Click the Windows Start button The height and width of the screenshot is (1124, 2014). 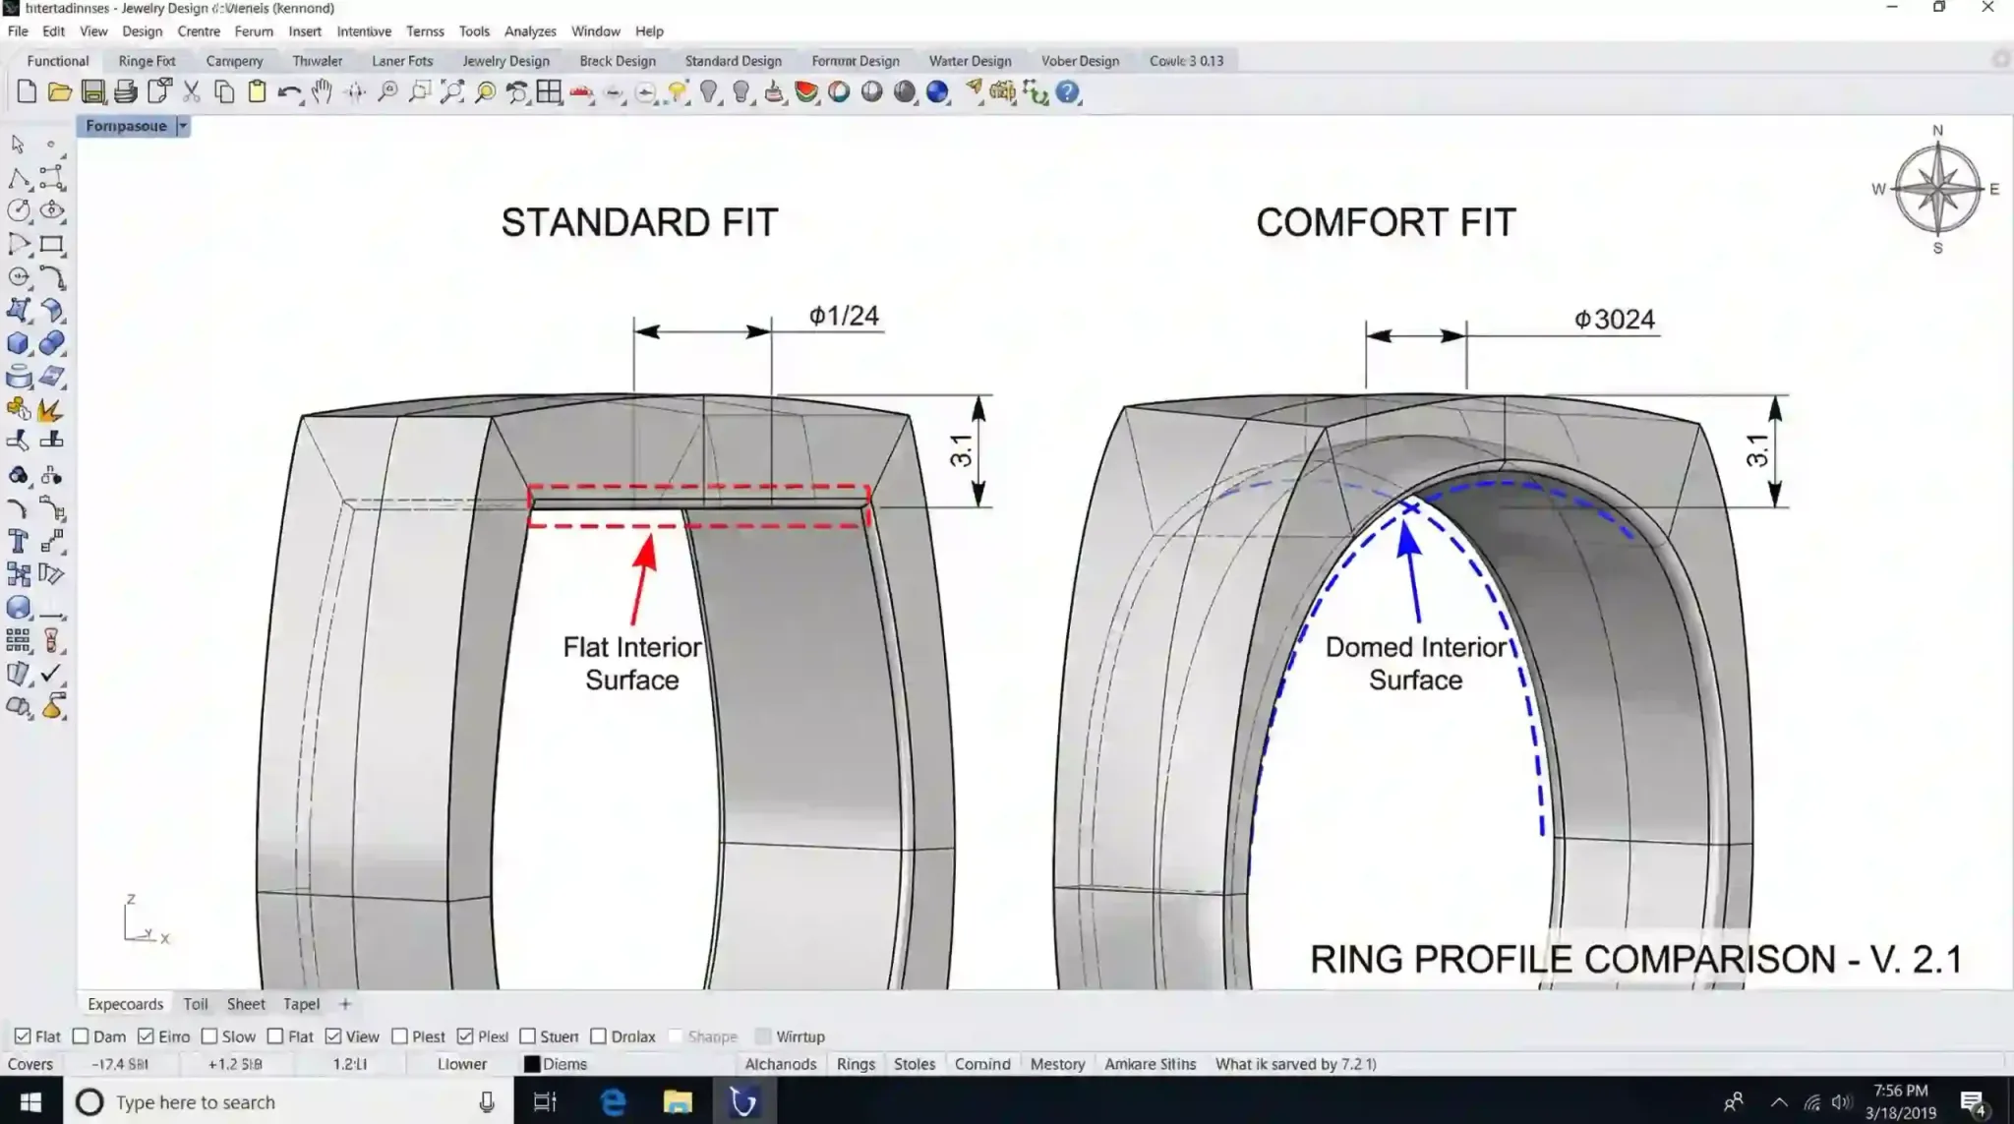click(x=30, y=1102)
